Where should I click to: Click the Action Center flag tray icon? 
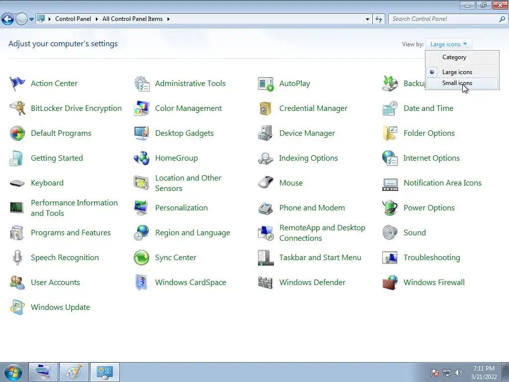pyautogui.click(x=435, y=373)
